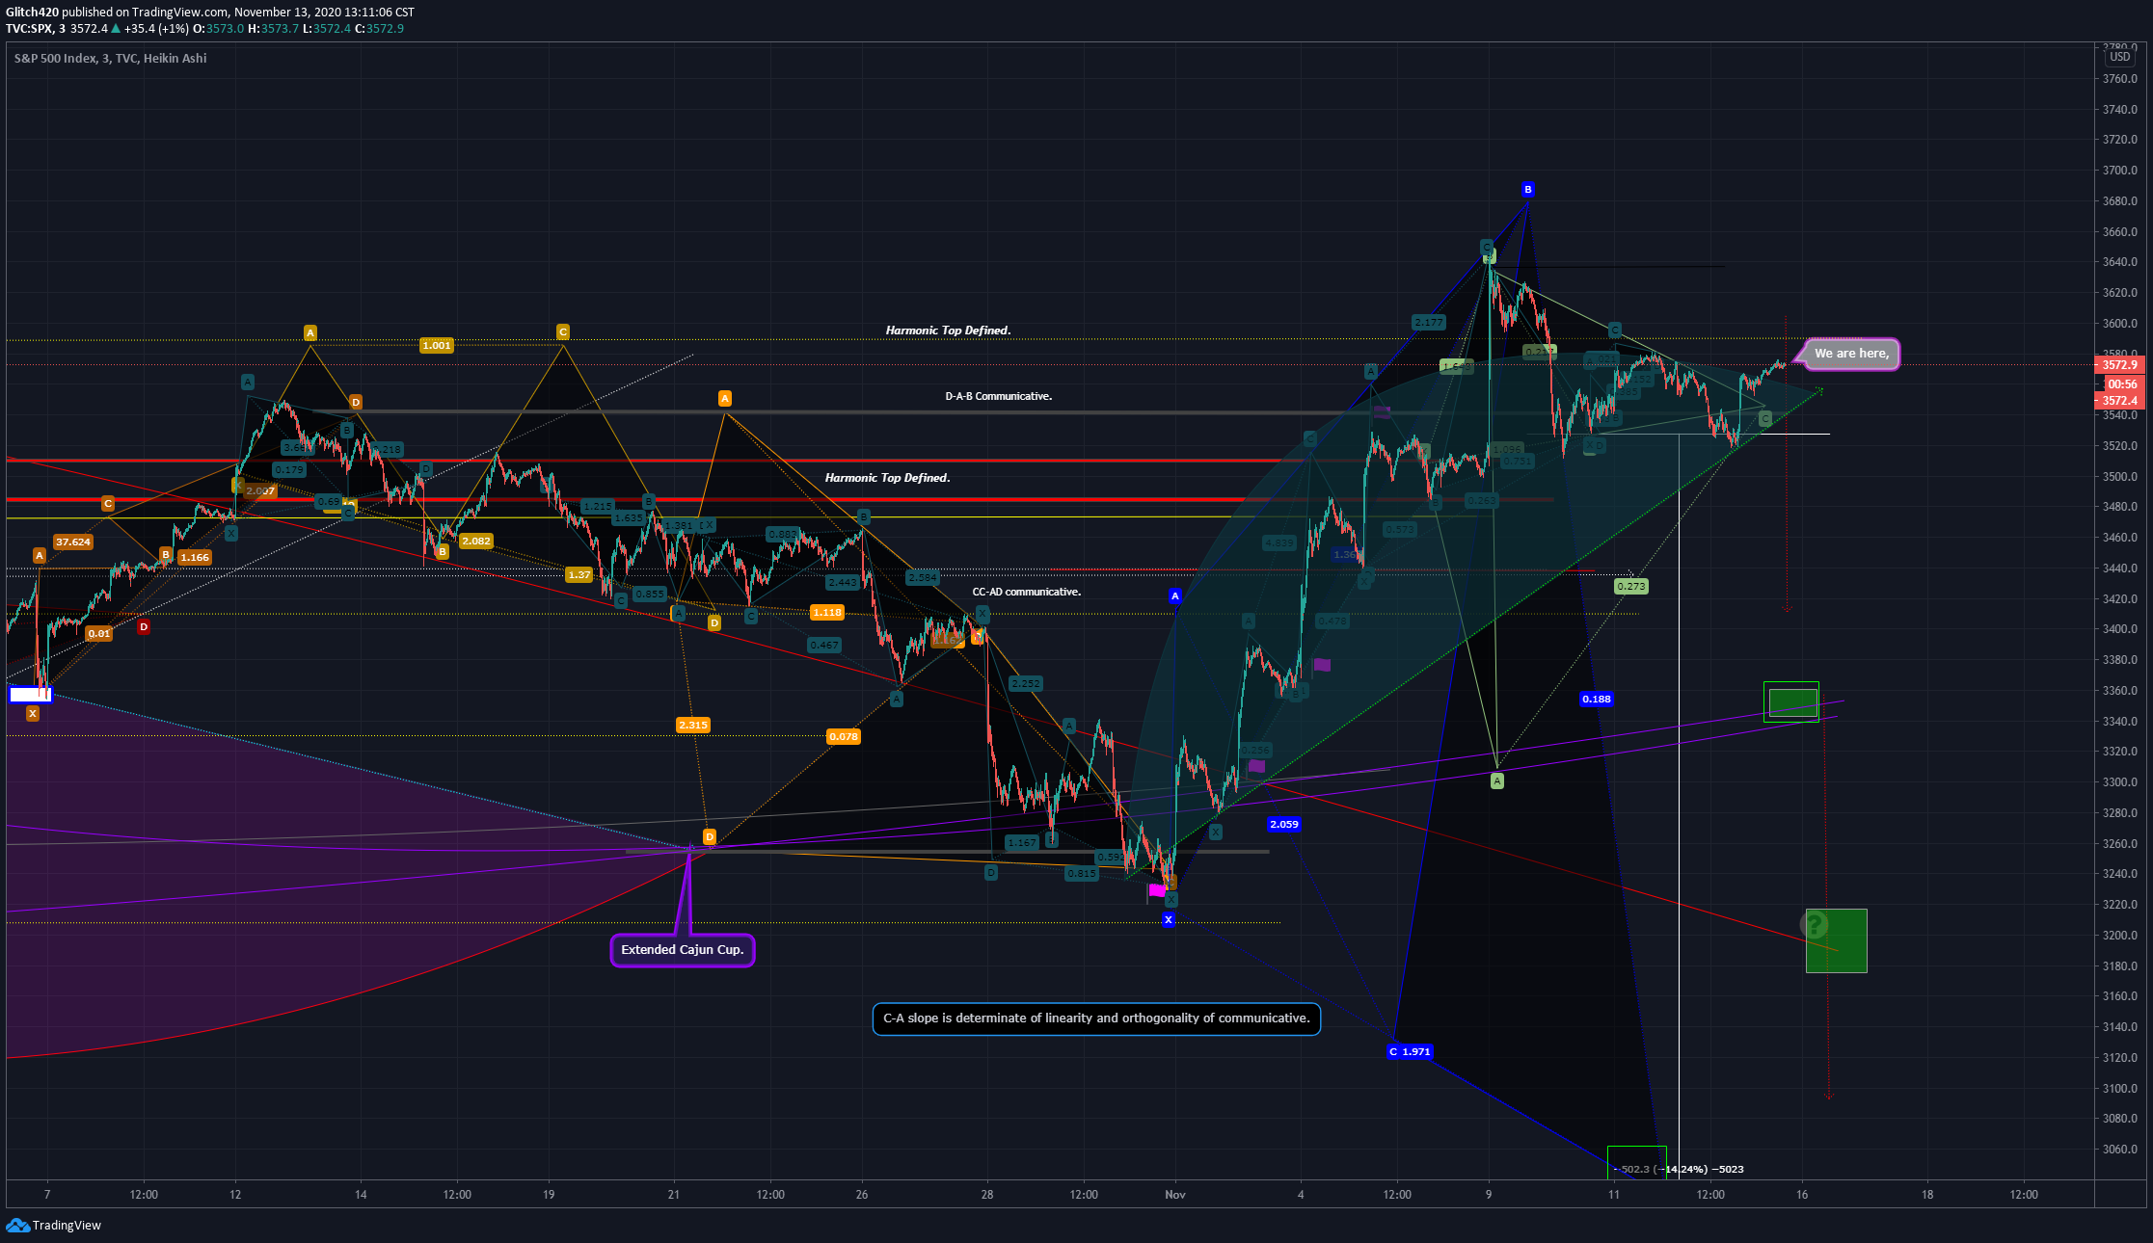Click the '16' date on the time axis

1802,1195
